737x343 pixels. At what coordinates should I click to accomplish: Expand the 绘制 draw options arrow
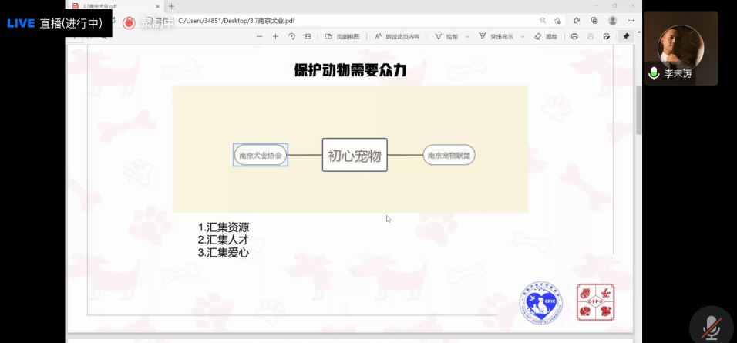pos(467,37)
